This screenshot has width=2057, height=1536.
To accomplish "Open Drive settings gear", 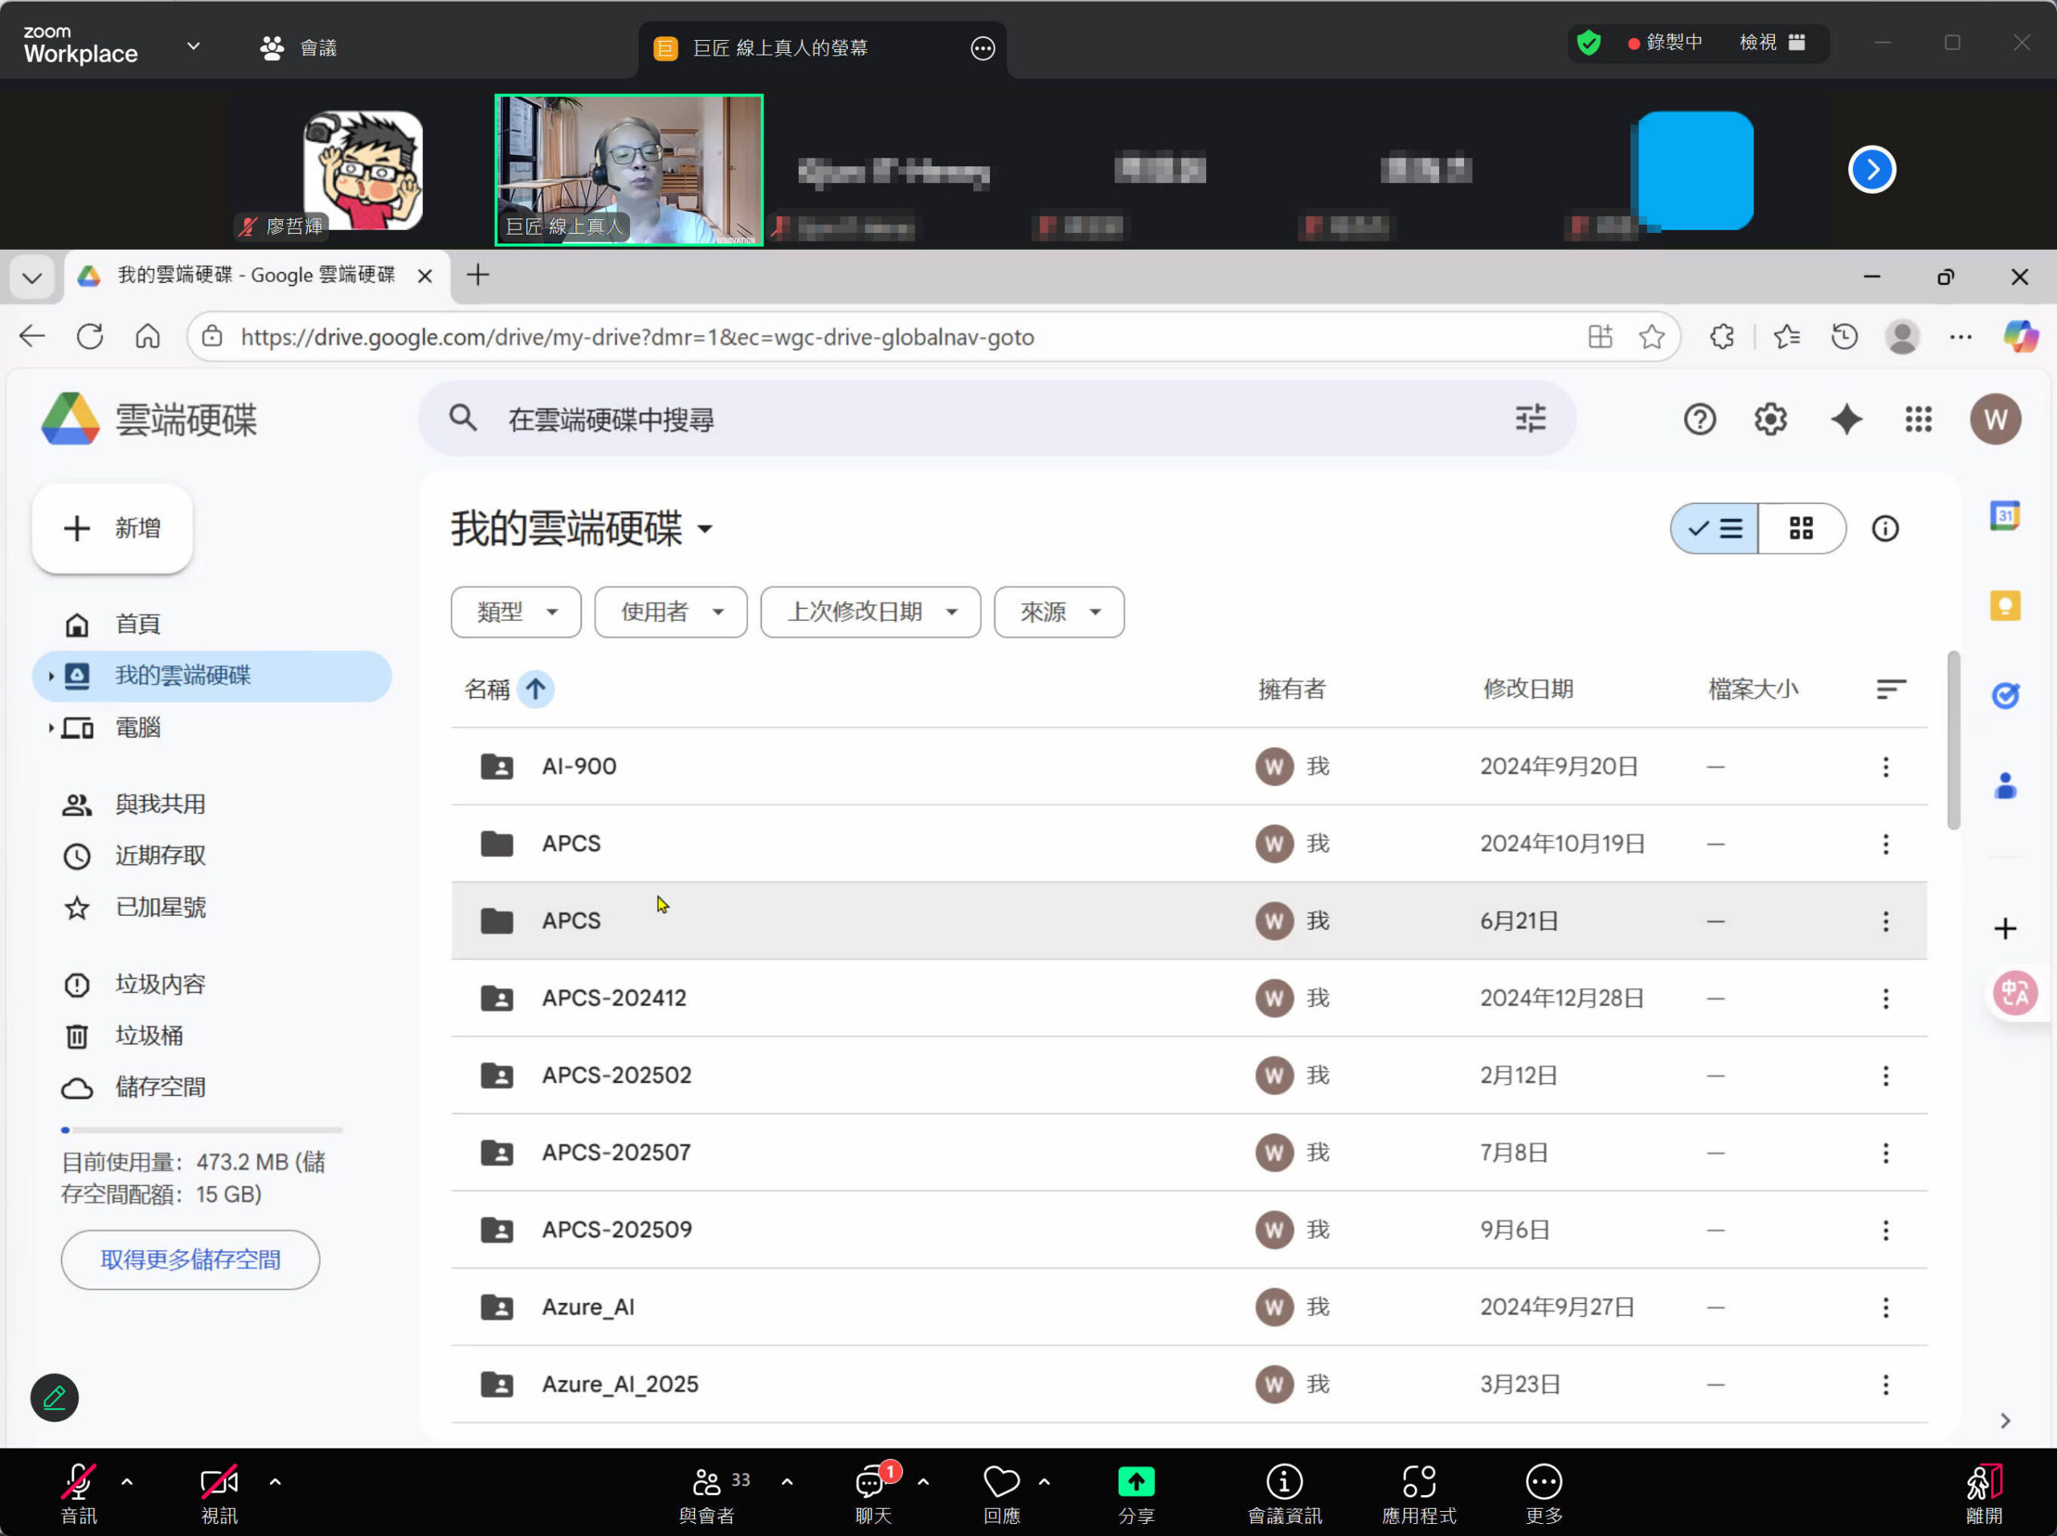I will 1769,419.
